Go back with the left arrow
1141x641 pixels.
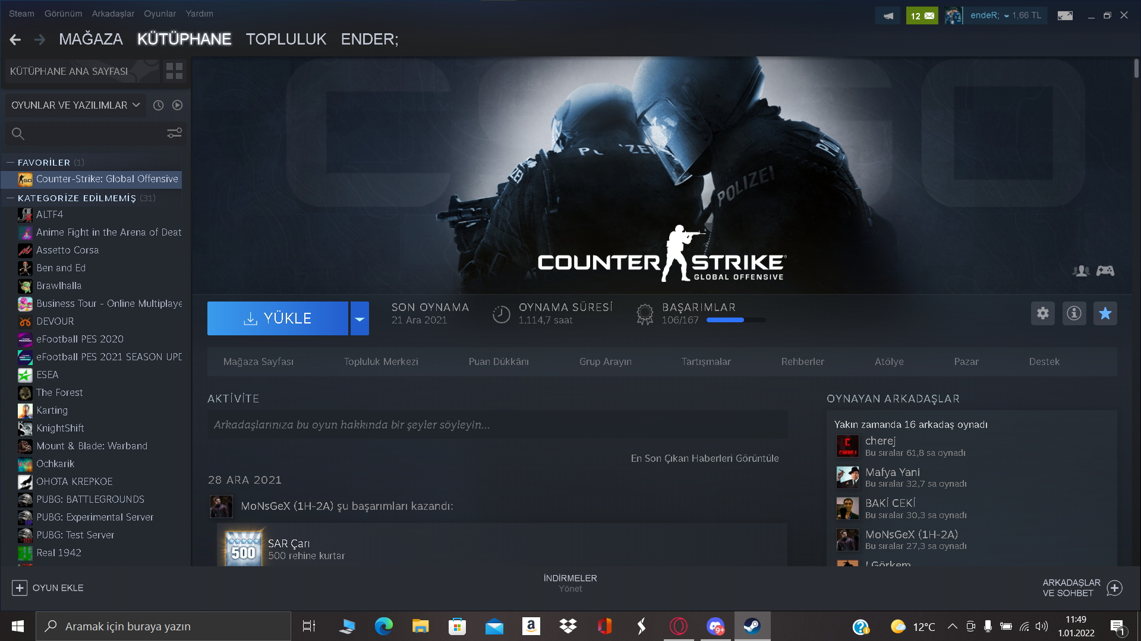[x=15, y=39]
